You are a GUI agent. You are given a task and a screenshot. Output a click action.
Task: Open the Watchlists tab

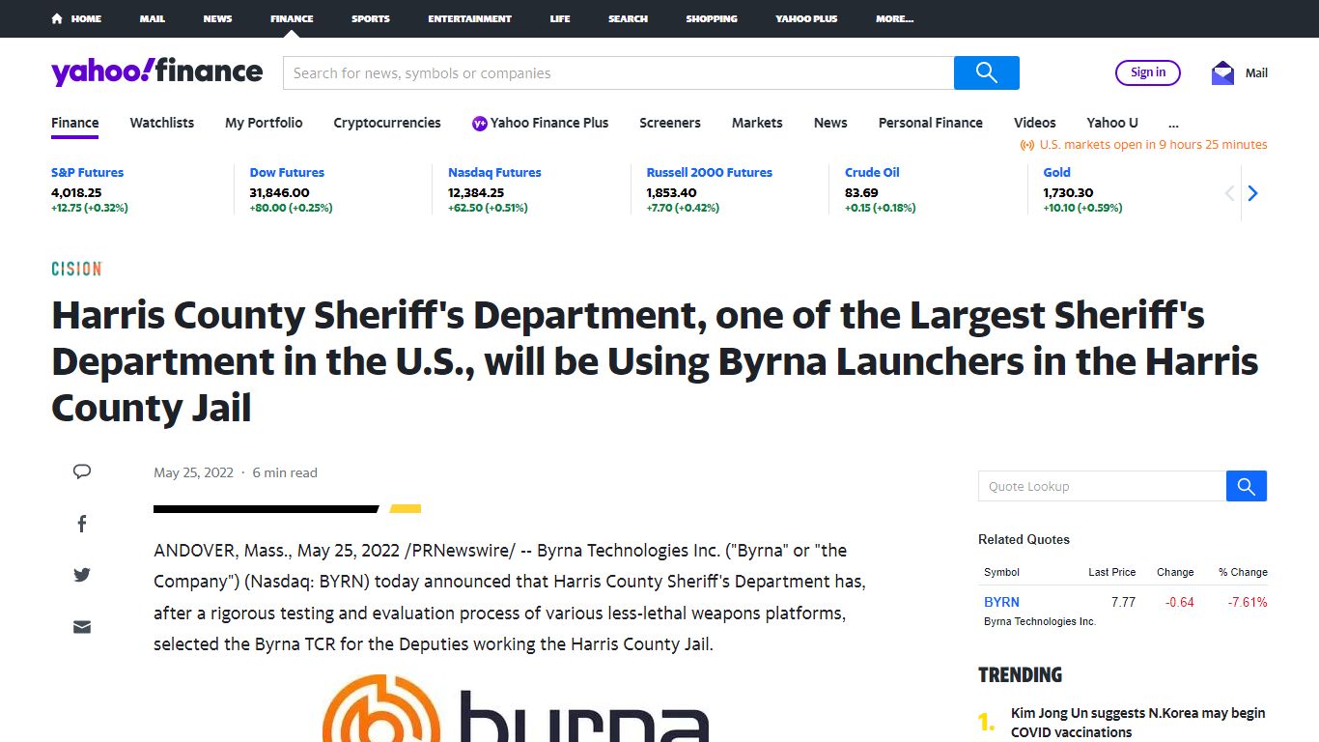click(162, 123)
